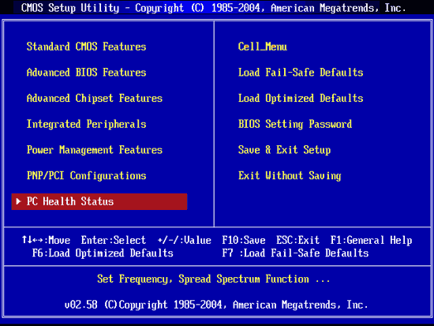Select PNP/PCI Configurations
The image size is (434, 326).
click(x=86, y=175)
